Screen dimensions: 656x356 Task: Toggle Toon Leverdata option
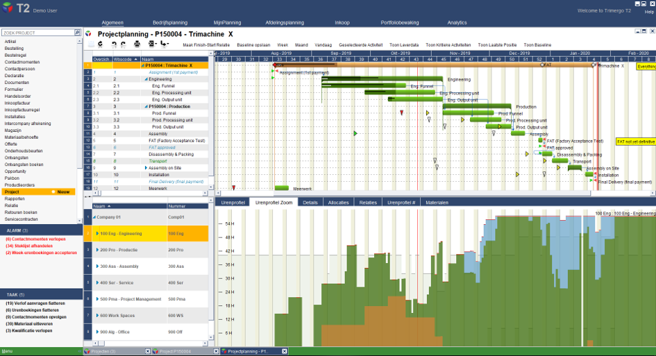point(404,45)
